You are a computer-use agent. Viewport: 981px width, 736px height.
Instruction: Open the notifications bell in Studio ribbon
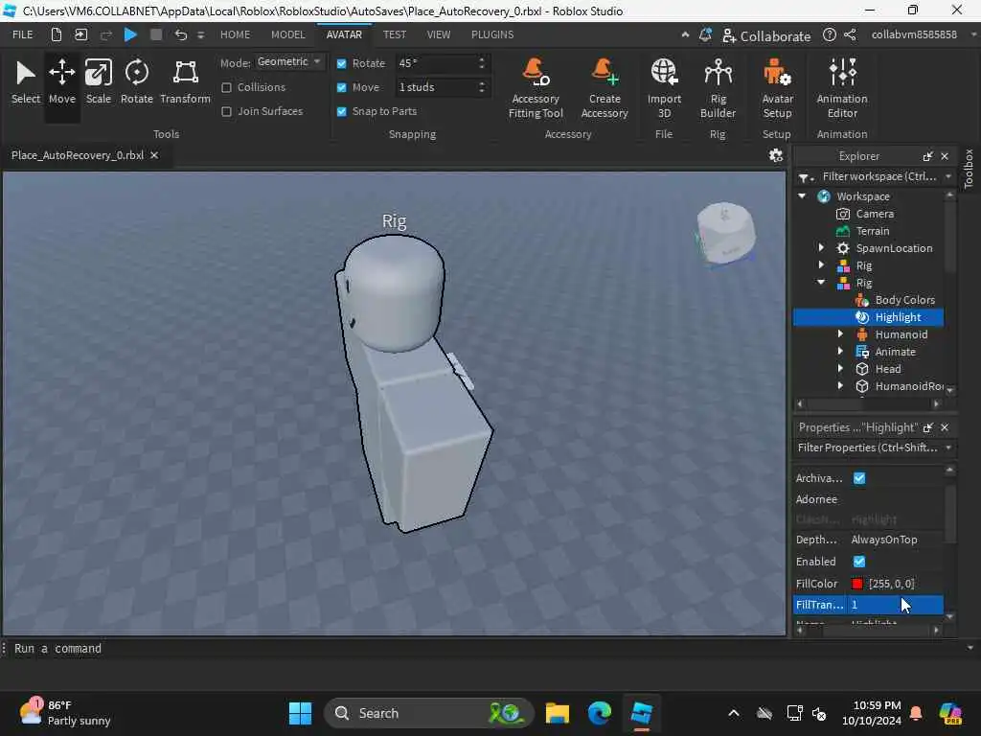point(705,35)
